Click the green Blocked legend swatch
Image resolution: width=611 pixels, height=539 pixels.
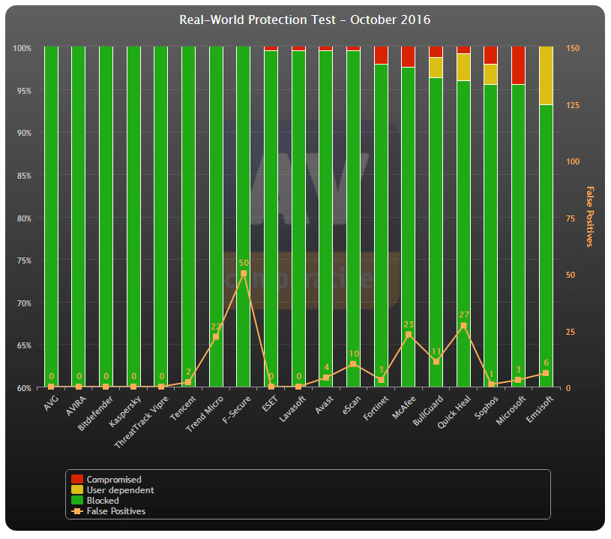[77, 500]
